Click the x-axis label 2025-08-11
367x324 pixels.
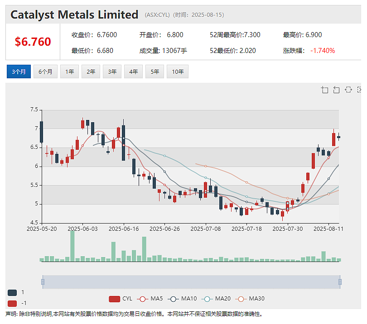click(x=328, y=229)
